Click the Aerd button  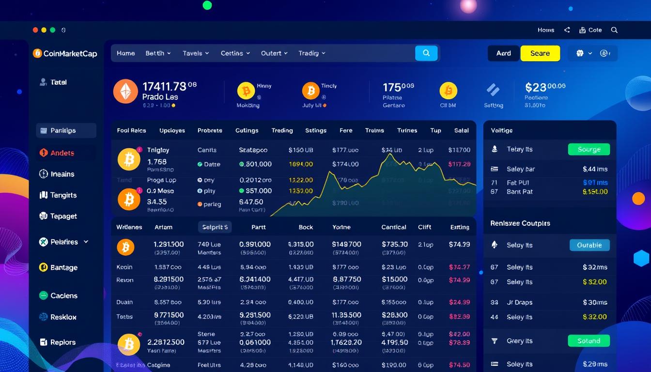pos(504,53)
